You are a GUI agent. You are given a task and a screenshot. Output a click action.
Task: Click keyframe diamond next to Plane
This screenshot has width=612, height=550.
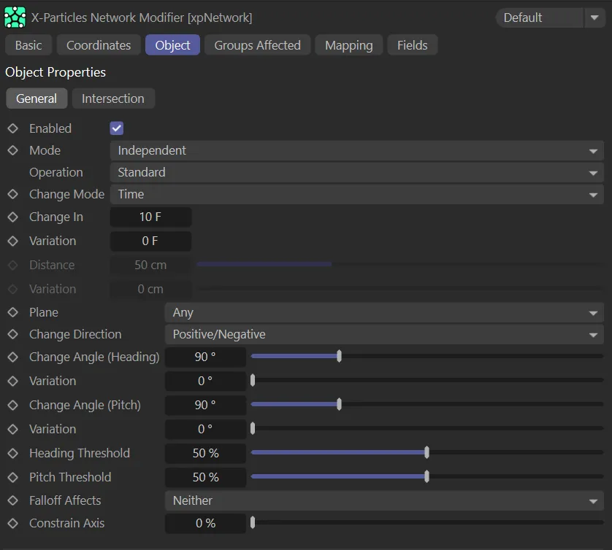point(12,312)
